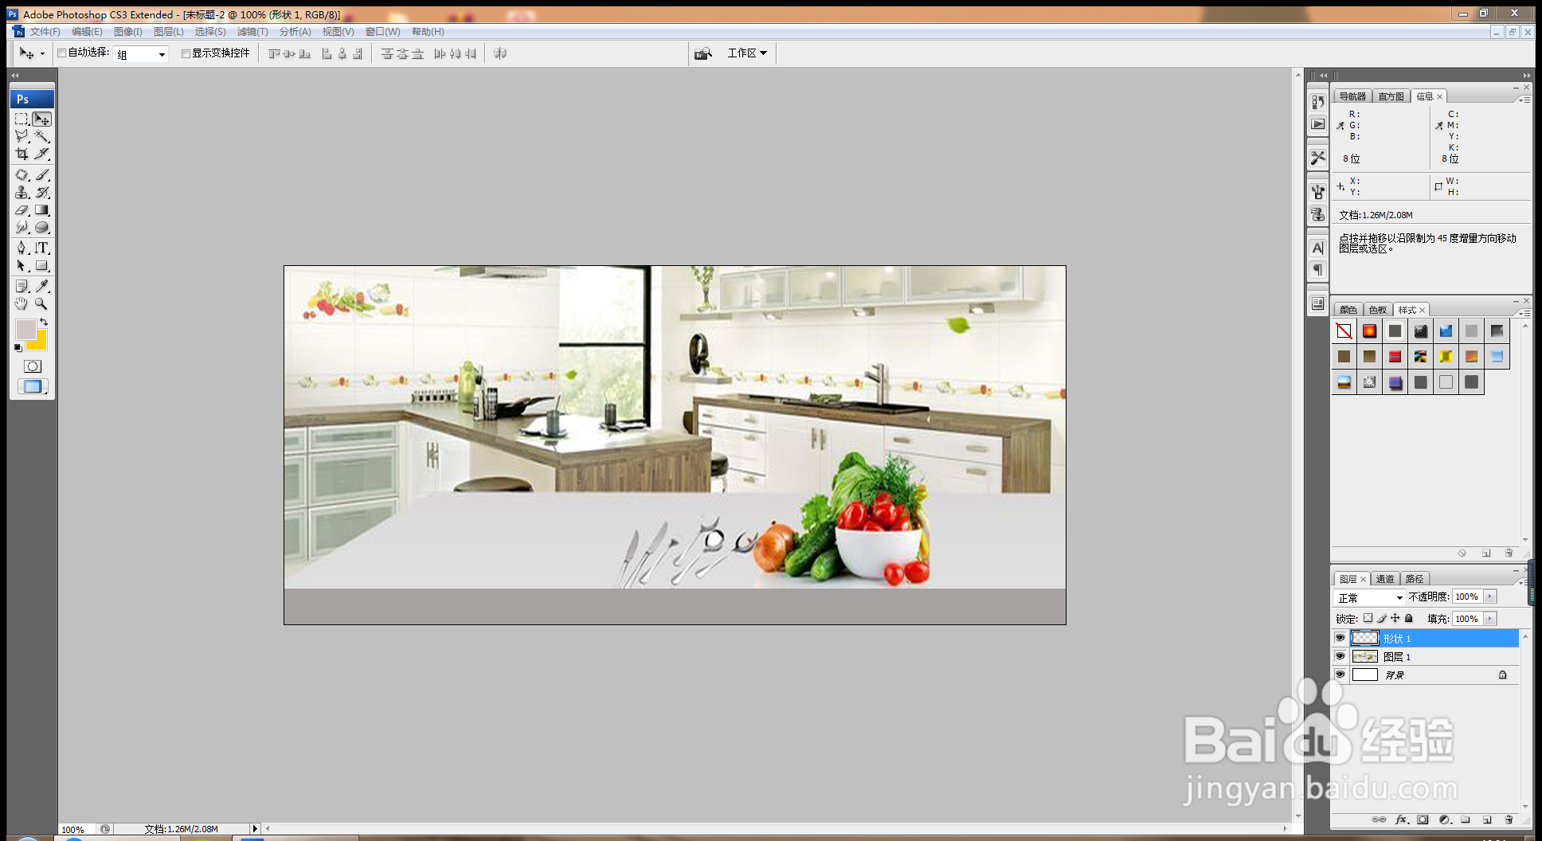Enable the 自动选择 checkbox
The image size is (1542, 841).
click(61, 53)
